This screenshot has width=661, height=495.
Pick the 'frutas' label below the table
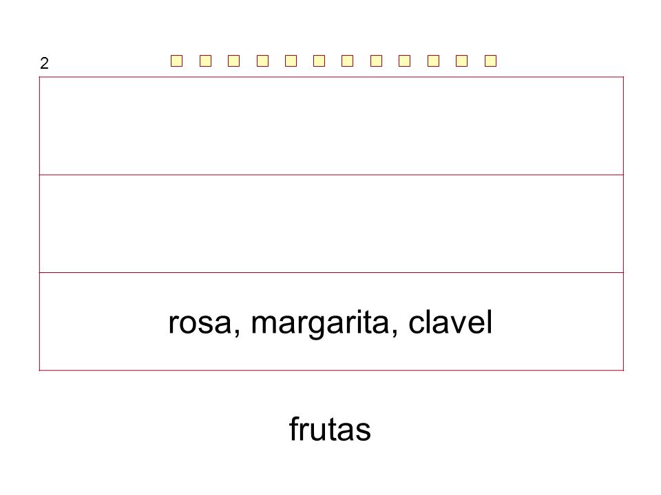[x=330, y=429]
